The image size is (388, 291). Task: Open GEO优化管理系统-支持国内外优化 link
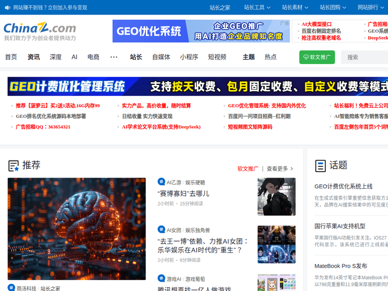coord(267,106)
